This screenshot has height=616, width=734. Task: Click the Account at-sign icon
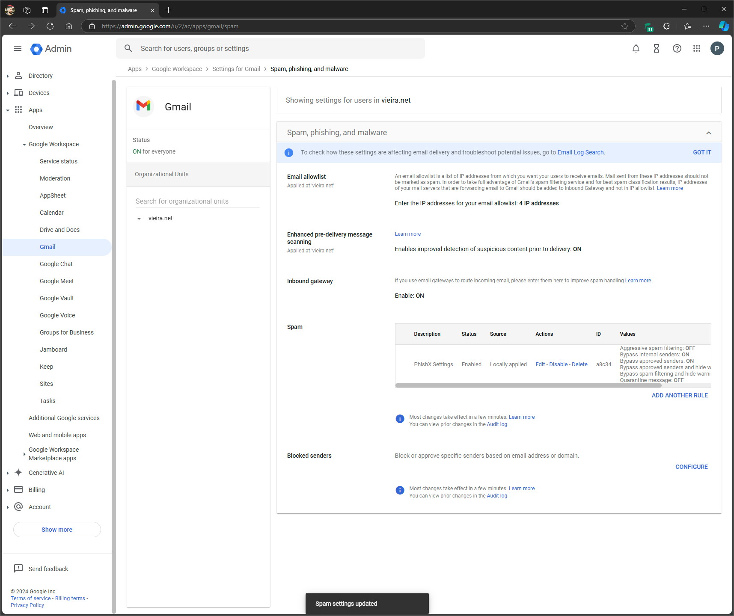[x=18, y=506]
